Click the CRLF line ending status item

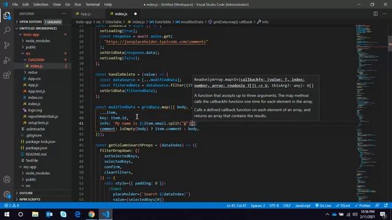pyautogui.click(x=287, y=205)
